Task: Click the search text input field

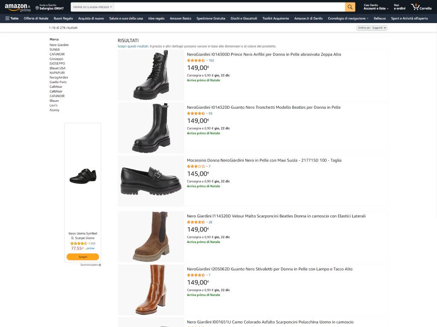Action: (230, 7)
